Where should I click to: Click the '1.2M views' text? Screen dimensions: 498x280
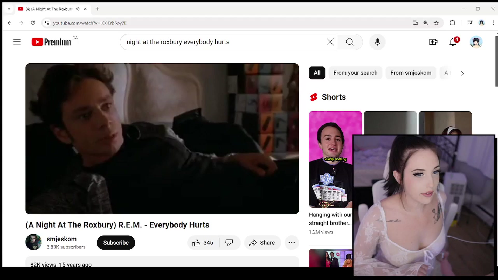click(x=321, y=232)
